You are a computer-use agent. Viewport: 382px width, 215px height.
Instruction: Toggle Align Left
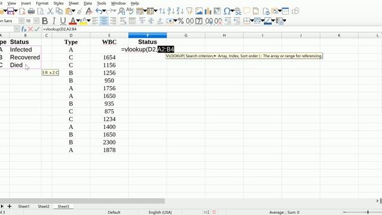pyautogui.click(x=95, y=21)
